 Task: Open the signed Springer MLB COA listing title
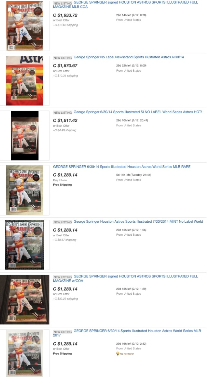(x=126, y=5)
